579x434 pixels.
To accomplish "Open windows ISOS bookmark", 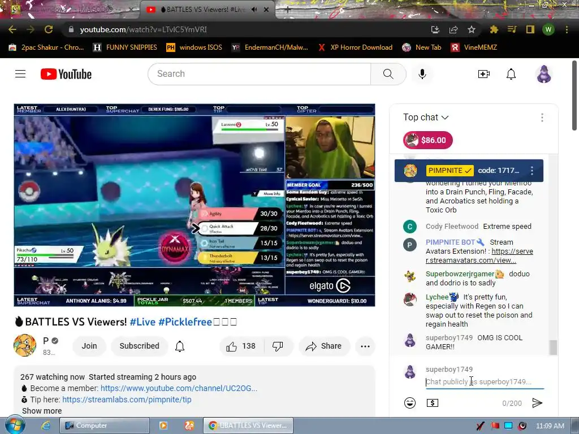I will [x=195, y=47].
